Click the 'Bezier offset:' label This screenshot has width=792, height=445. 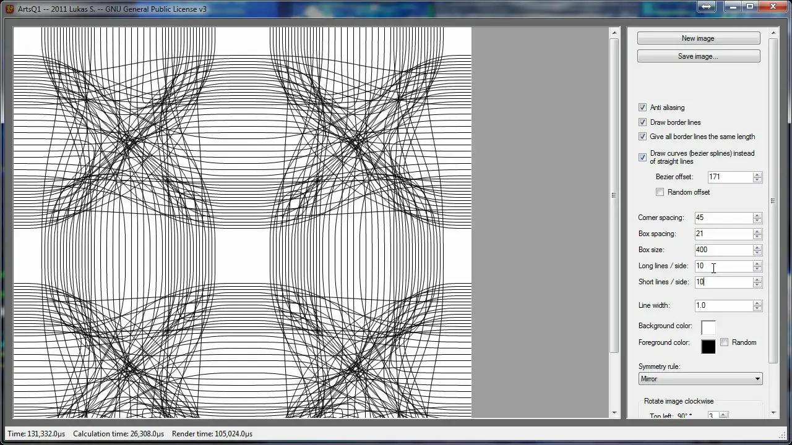[674, 177]
